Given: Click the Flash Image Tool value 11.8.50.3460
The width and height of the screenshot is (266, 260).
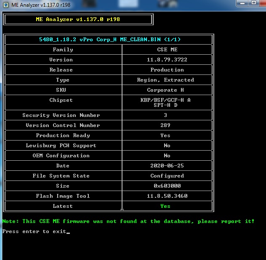Looking at the screenshot, I should (167, 196).
